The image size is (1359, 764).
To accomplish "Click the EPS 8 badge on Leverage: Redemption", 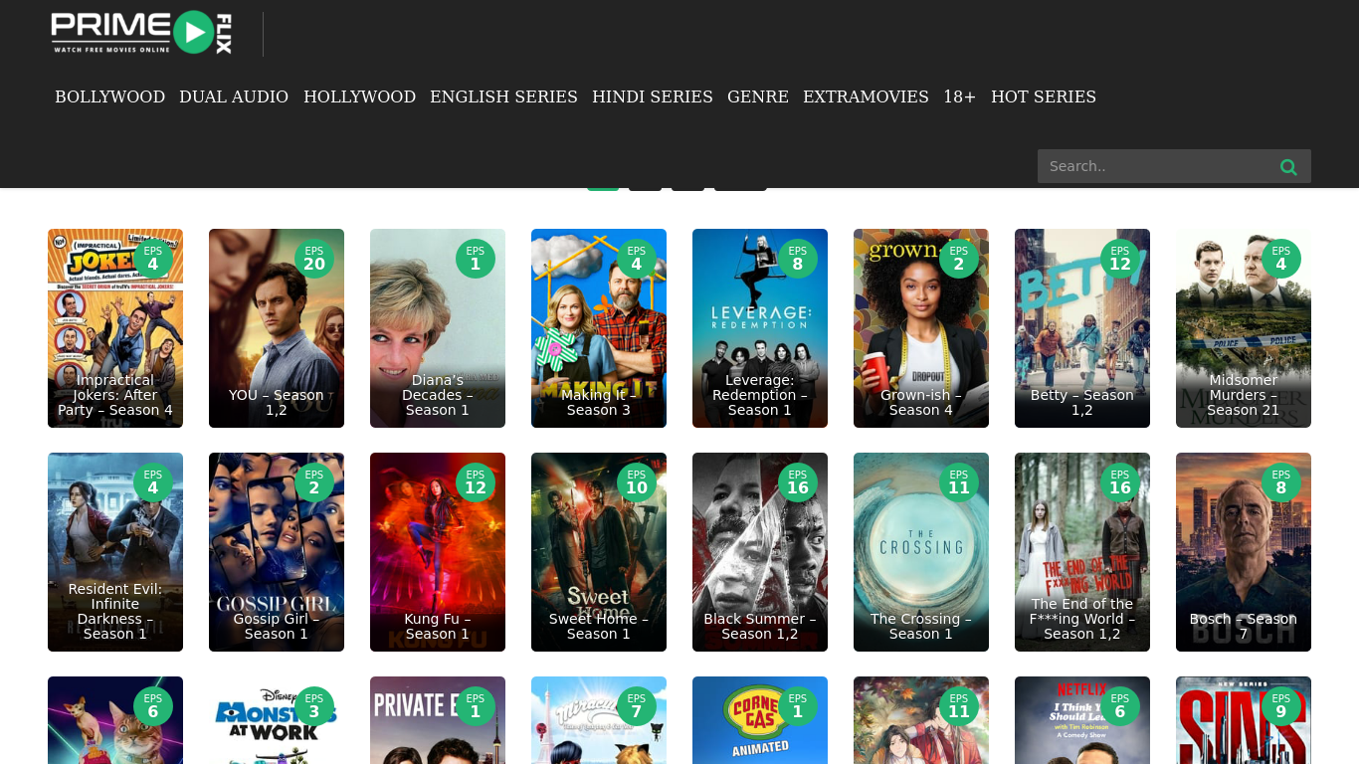I will tap(797, 259).
